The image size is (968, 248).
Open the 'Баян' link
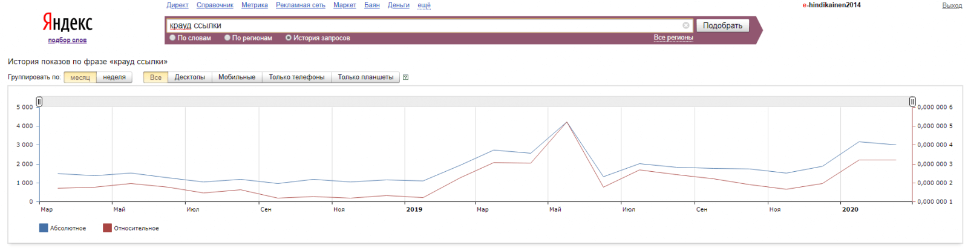pyautogui.click(x=372, y=5)
